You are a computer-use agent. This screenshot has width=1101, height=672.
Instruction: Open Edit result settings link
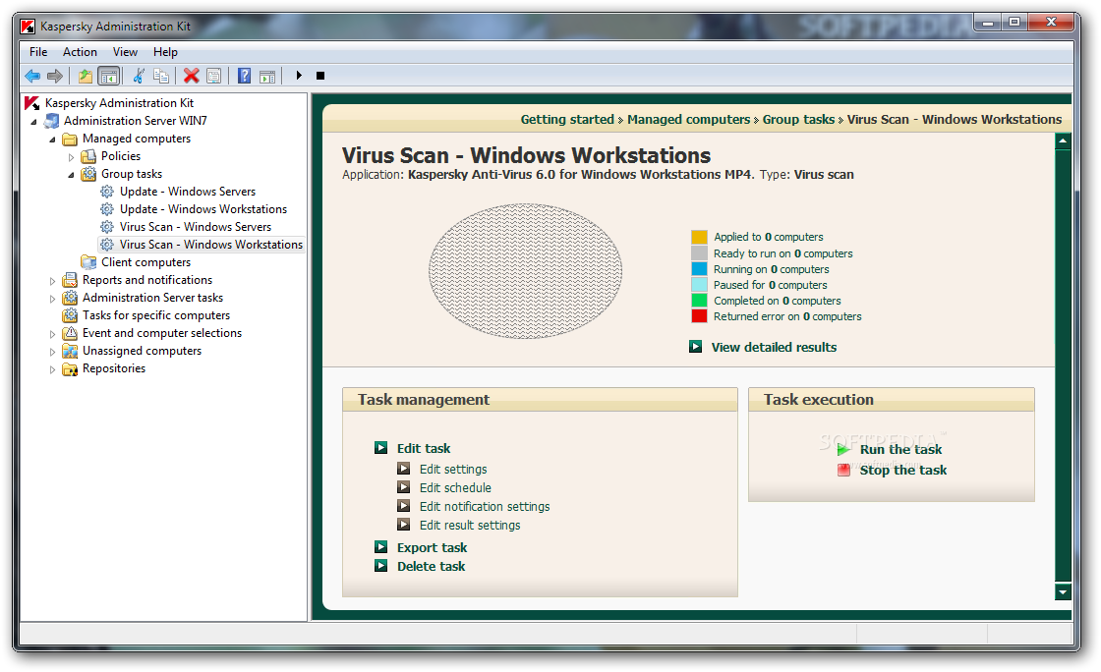(470, 526)
